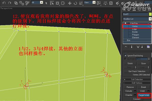Click the Use Pivot Point Center icon
Screen dimensions: 152x101
click(99, 3)
